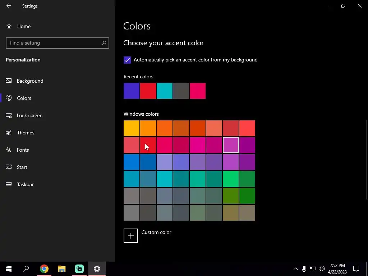368x276 pixels.
Task: Go to Background settings
Action: pos(30,81)
